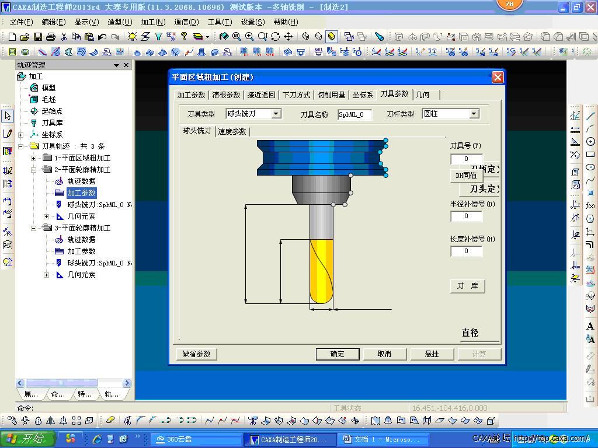598x448 pixels.
Task: Open the 速度参数 sub-tab
Action: [232, 132]
